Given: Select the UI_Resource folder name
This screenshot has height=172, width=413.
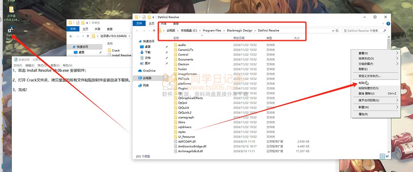Looking at the screenshot, I should [x=187, y=137].
